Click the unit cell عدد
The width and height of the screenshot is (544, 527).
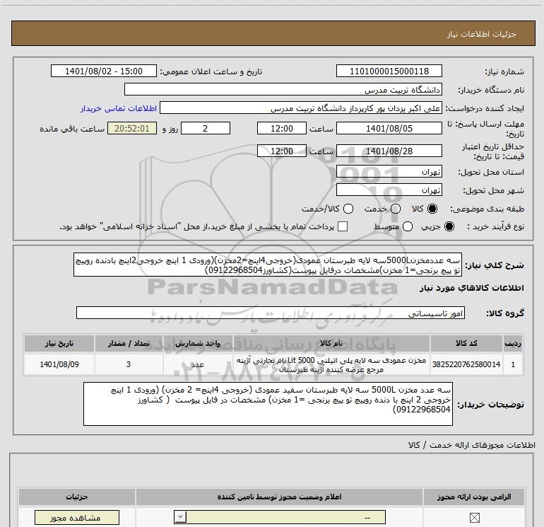197,364
